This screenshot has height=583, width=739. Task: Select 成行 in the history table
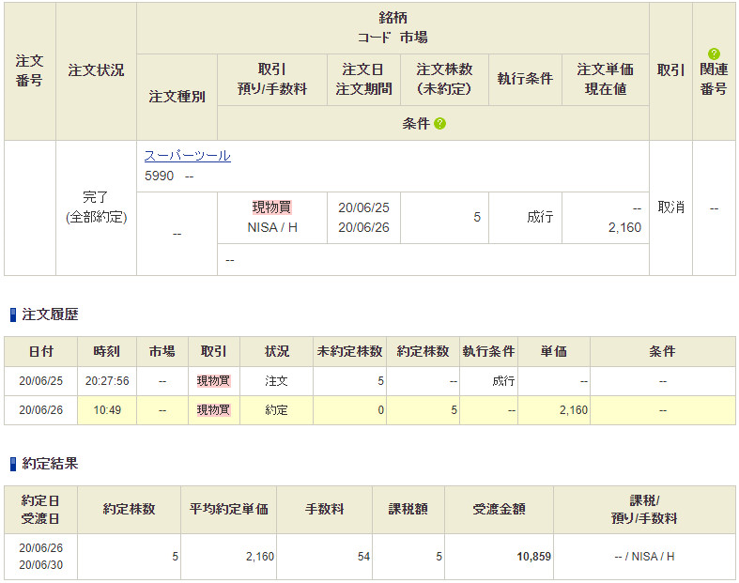tap(503, 381)
